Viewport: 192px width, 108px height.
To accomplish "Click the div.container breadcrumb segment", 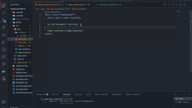I will [x=79, y=9].
